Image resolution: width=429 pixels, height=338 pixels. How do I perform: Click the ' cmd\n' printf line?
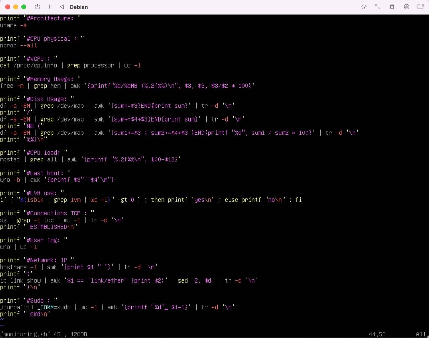coord(25,314)
